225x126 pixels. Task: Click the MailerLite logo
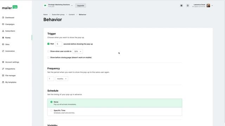pos(9,7)
